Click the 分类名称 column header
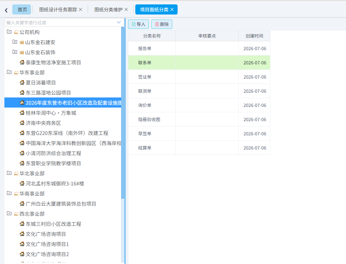The image size is (346, 264). 152,36
